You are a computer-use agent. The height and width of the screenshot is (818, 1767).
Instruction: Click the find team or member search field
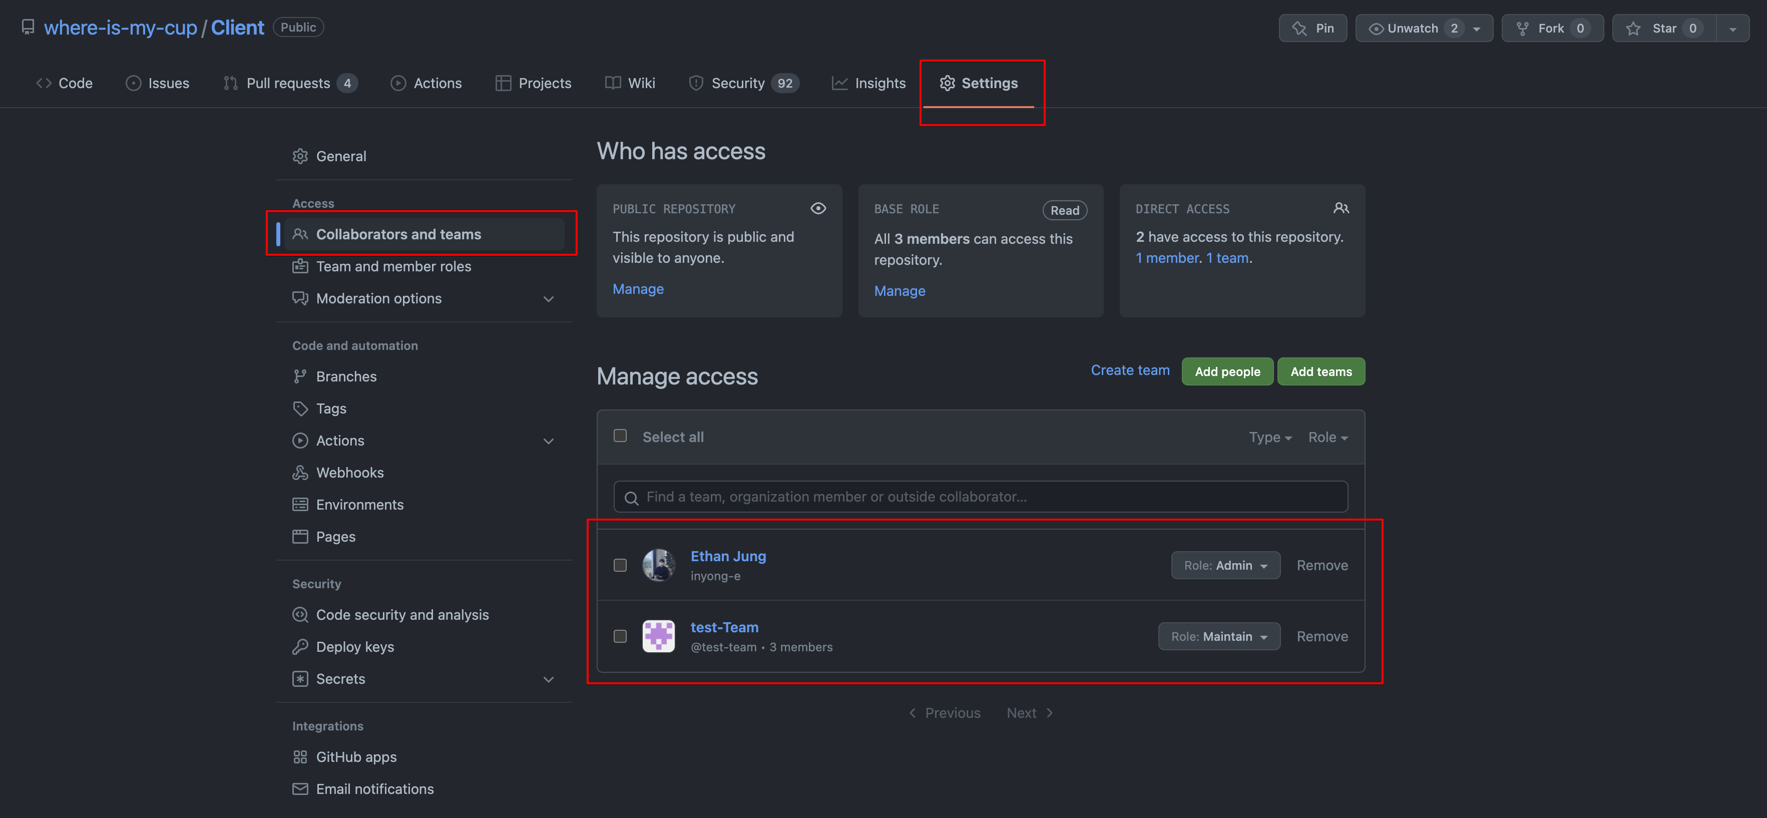980,497
